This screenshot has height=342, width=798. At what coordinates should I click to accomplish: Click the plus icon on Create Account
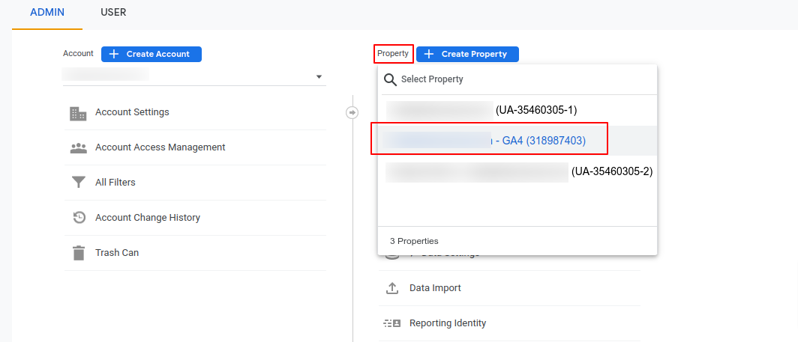[x=114, y=54]
